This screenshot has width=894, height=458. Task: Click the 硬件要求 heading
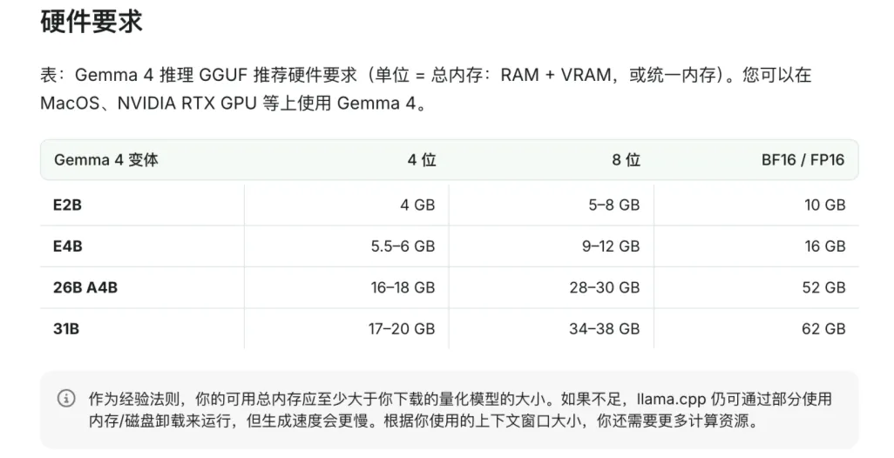click(x=91, y=21)
